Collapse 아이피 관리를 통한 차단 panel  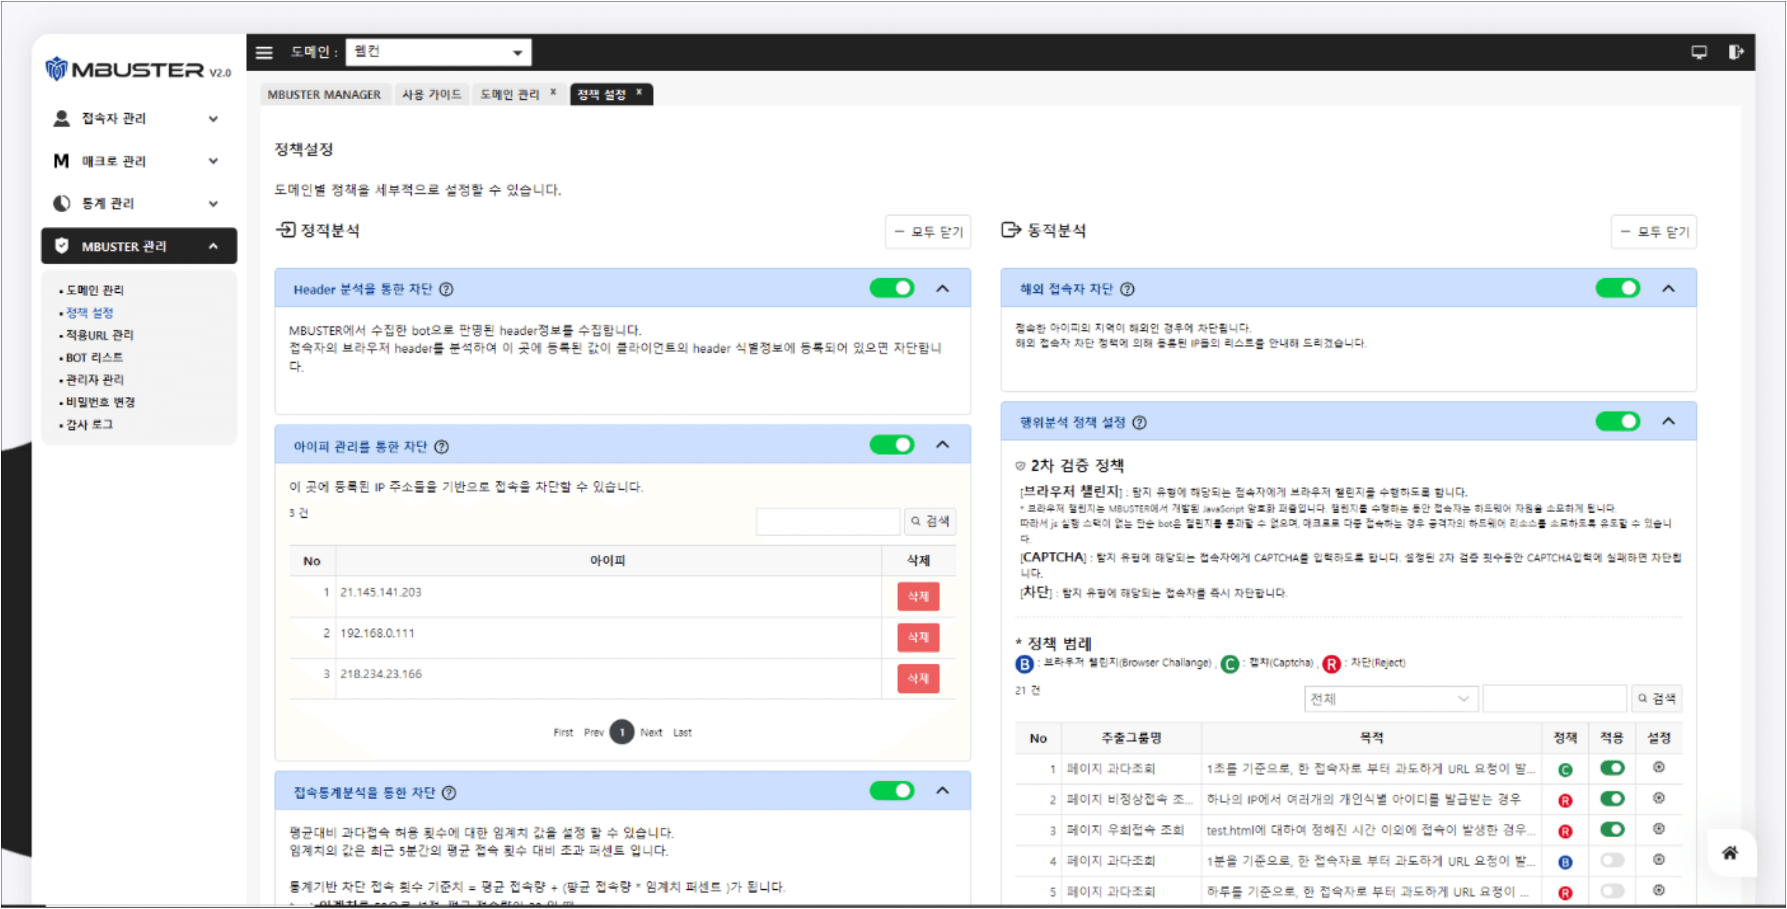tap(943, 445)
